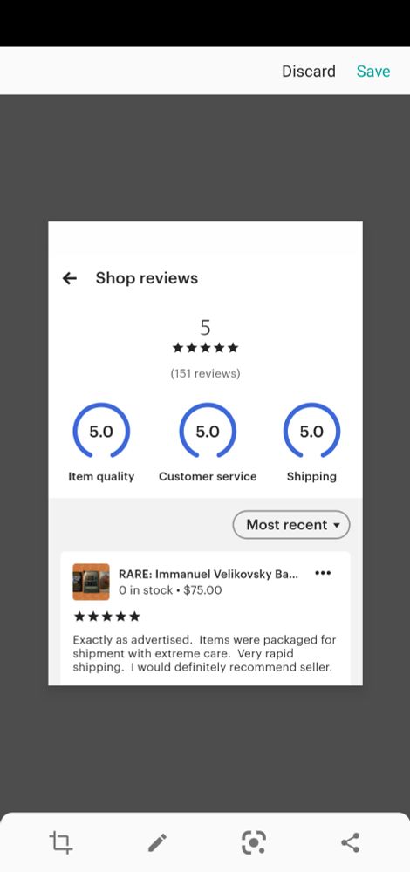Tap the Item quality 5.0 ring
This screenshot has width=410, height=872.
point(101,431)
